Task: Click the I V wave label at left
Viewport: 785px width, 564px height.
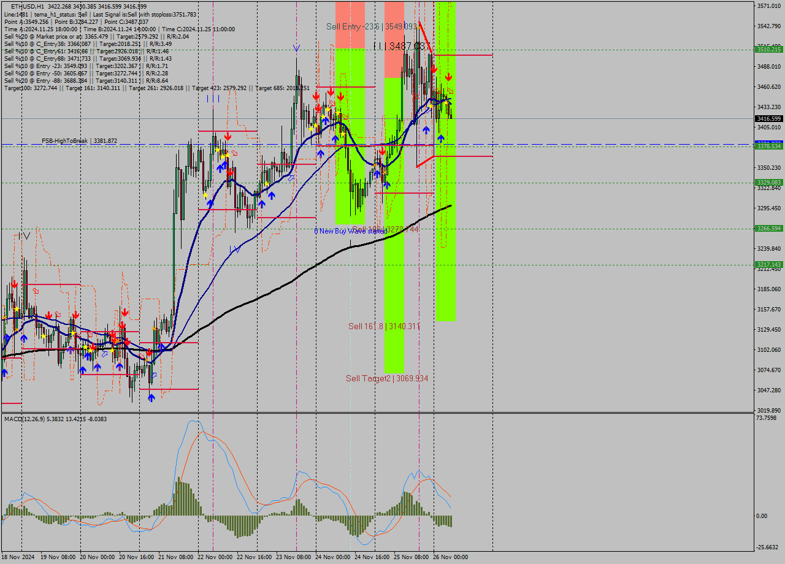Action: click(23, 236)
